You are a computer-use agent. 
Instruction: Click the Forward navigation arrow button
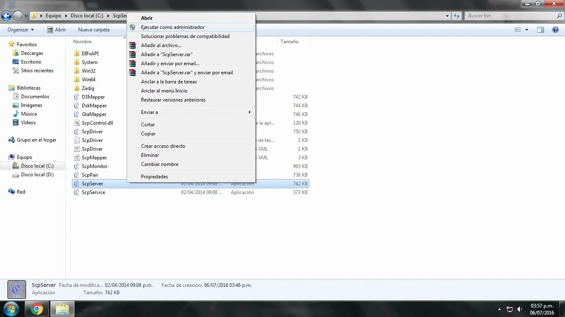18,16
